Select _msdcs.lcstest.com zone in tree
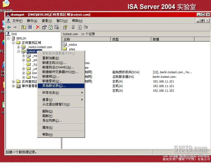Viewport: 211px width, 163px height. 40,47
